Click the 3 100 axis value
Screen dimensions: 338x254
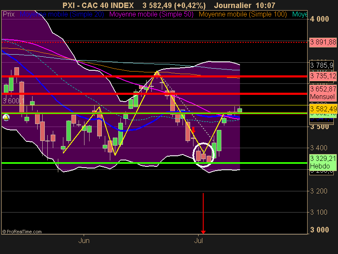click(x=319, y=213)
